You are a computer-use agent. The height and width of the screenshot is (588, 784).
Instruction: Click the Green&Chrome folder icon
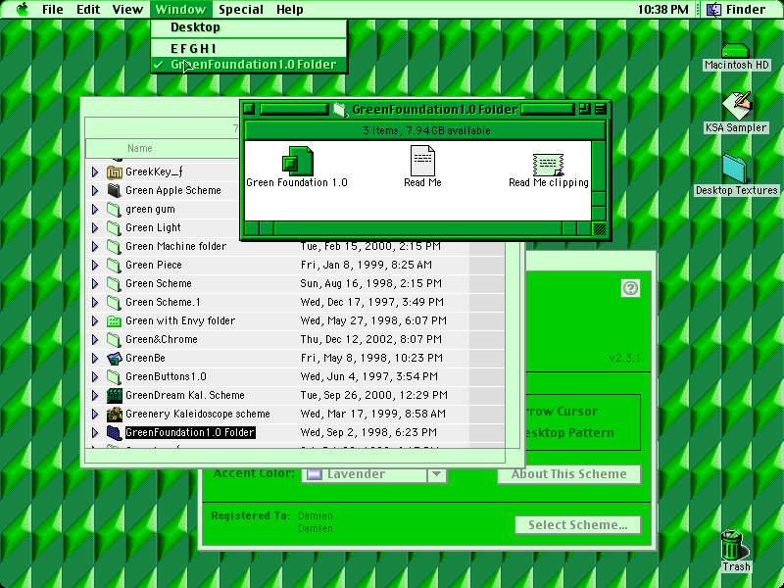(115, 339)
